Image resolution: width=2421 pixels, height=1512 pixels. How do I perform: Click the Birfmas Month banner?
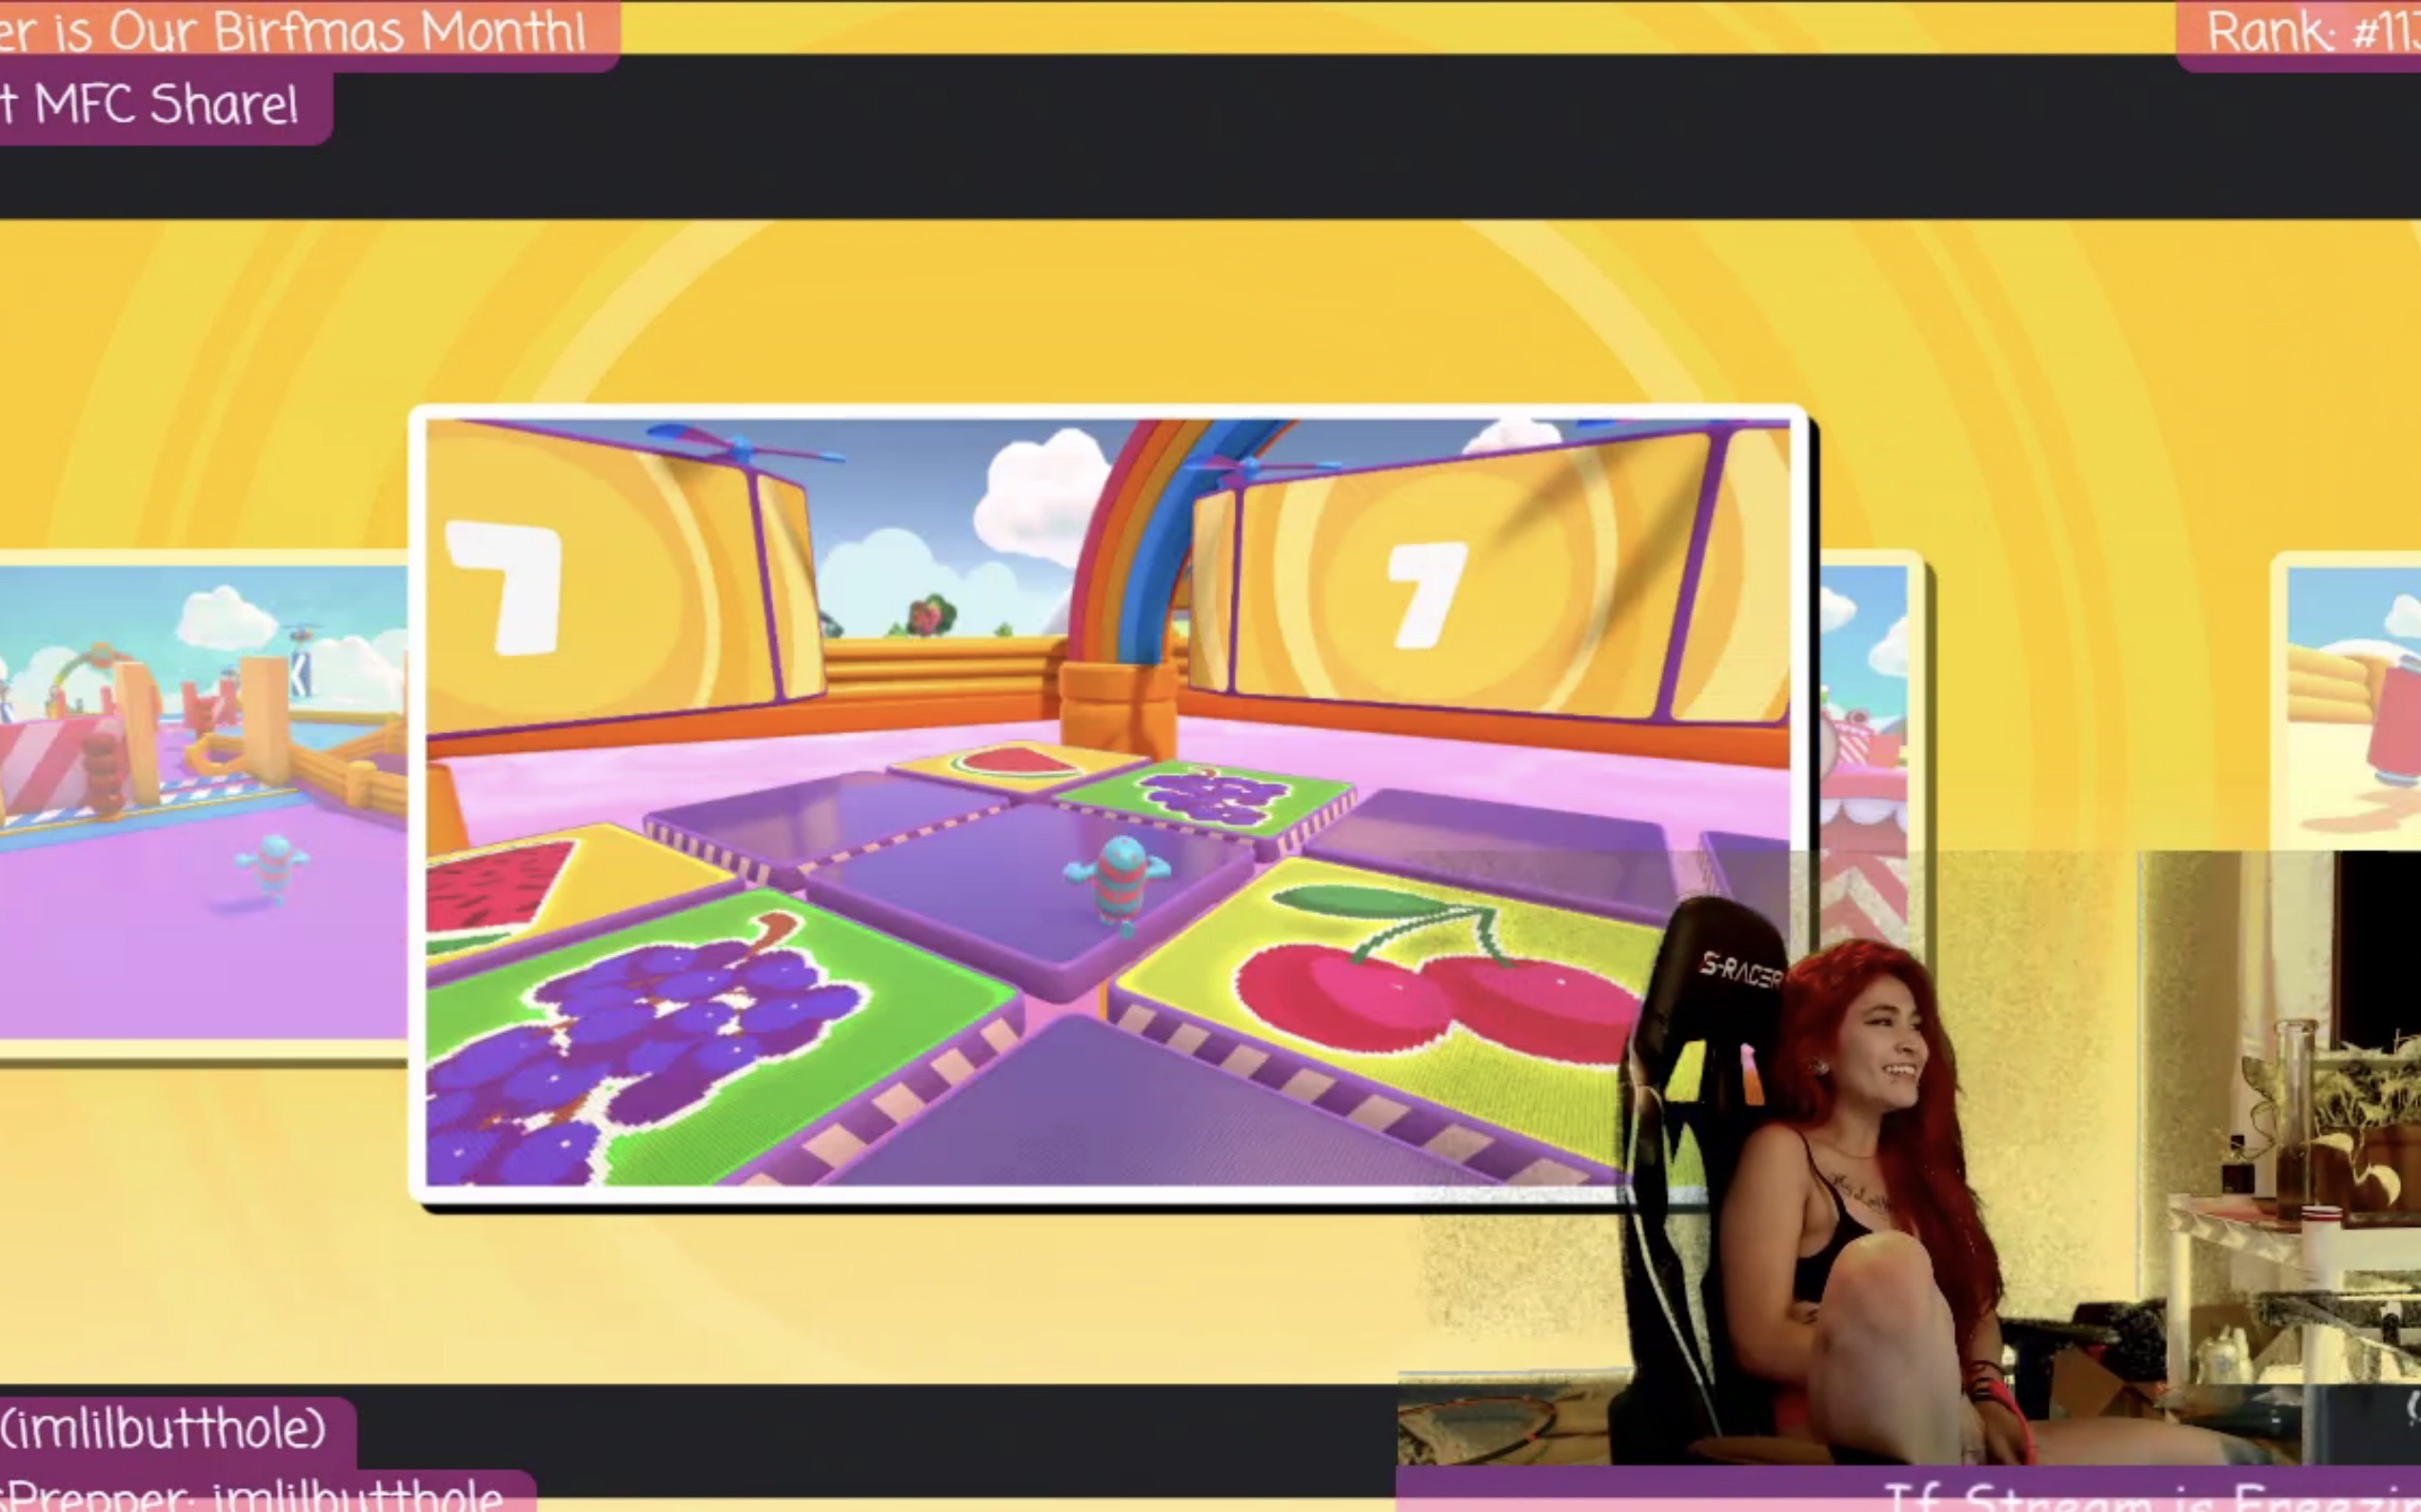click(x=300, y=32)
